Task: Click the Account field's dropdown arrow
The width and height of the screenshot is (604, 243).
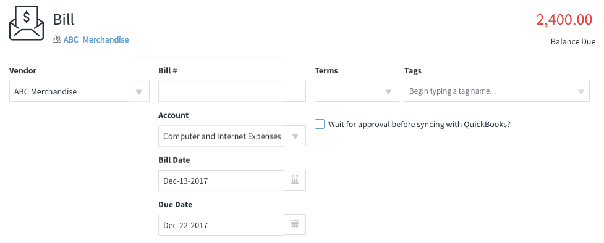Action: [295, 136]
